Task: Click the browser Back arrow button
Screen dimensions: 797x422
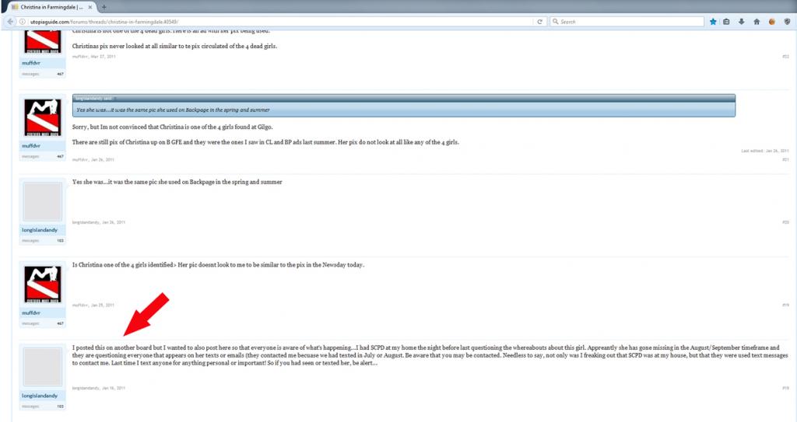Action: pos(10,21)
